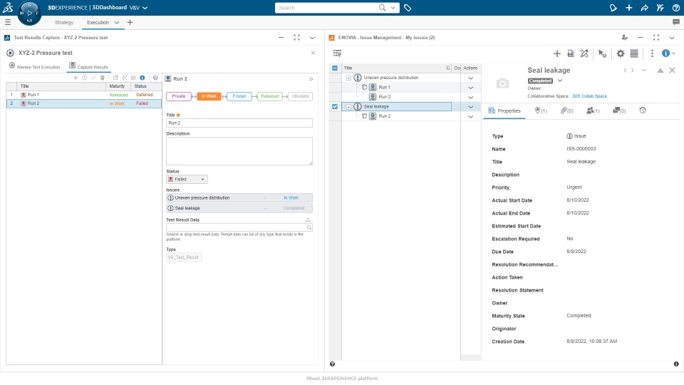Screen dimensions: 684x385
Task: Create a new issue with the plus icon
Action: click(556, 53)
